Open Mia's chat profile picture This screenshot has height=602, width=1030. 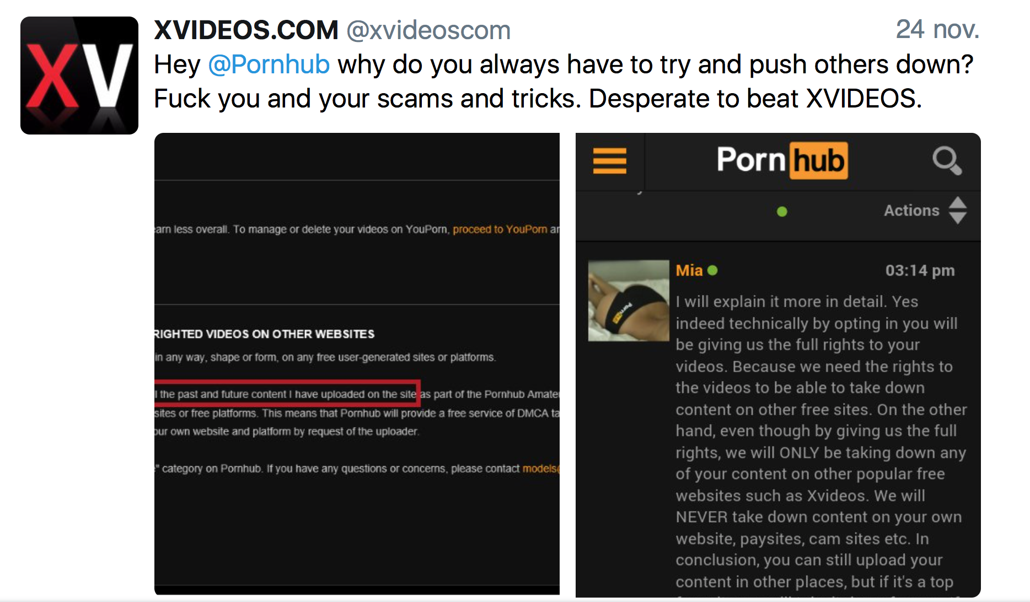[629, 300]
